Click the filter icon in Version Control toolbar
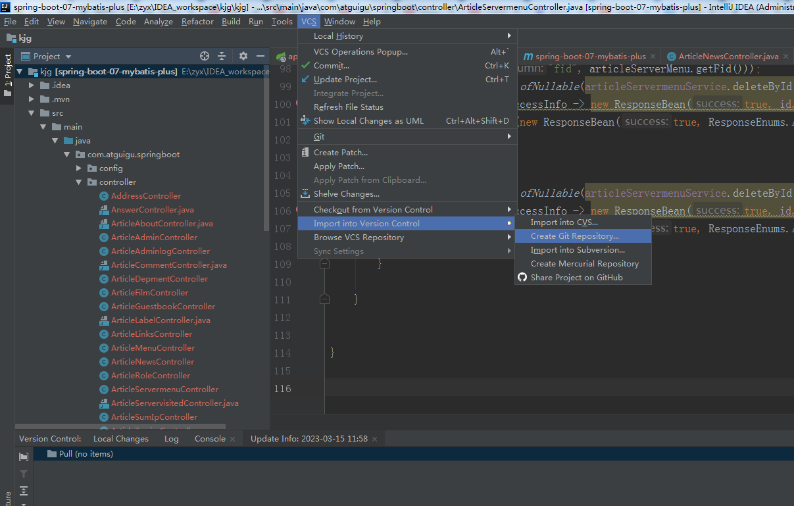The image size is (794, 506). coord(24,474)
